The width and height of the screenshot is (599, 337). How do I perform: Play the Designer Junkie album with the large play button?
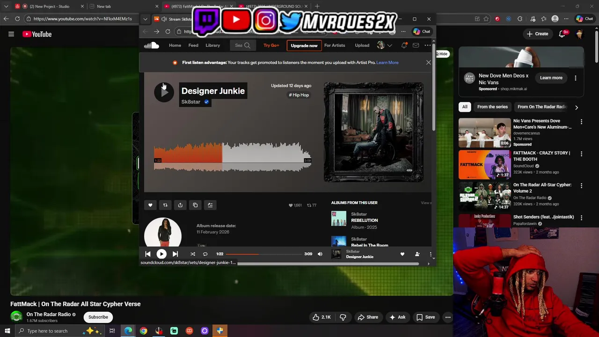click(164, 92)
